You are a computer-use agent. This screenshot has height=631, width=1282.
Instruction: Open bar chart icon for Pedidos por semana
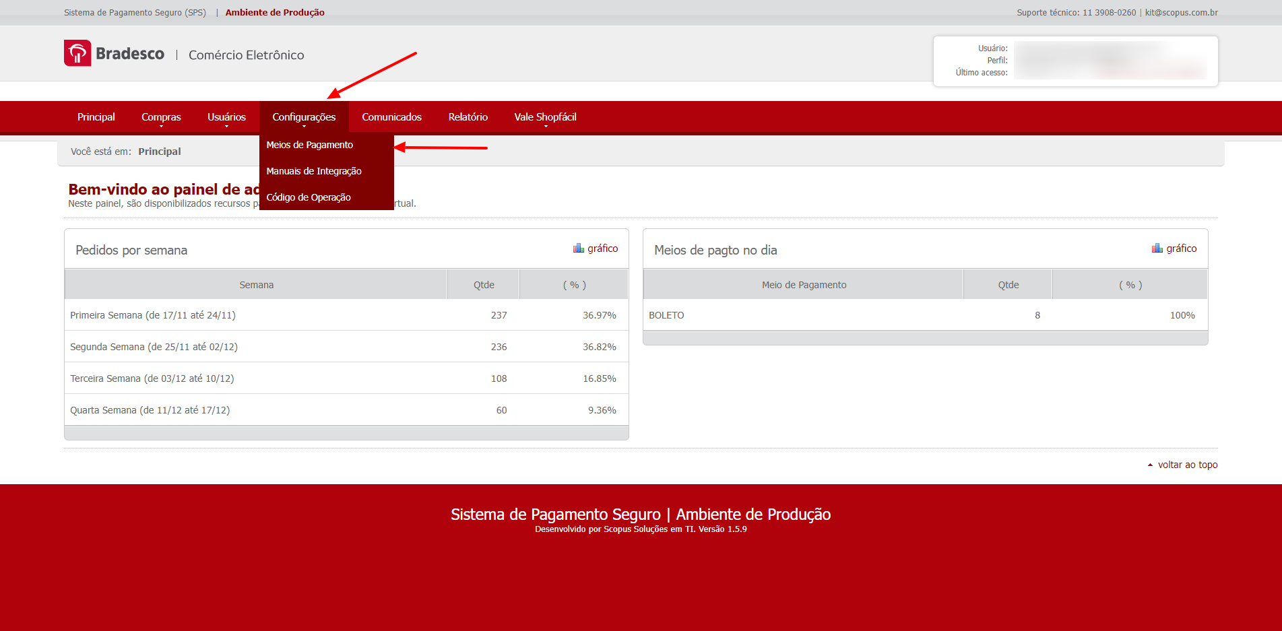(579, 248)
